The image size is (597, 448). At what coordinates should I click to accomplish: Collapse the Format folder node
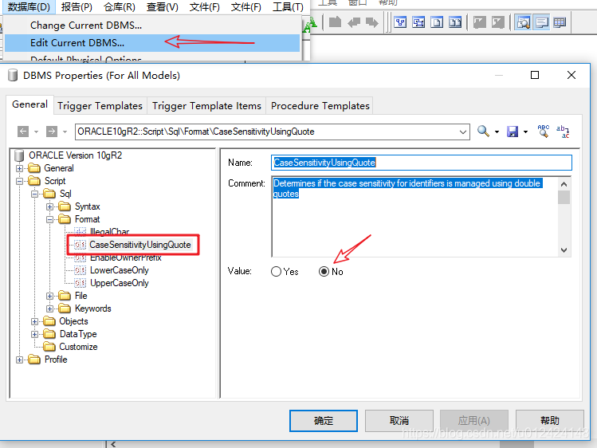(50, 220)
